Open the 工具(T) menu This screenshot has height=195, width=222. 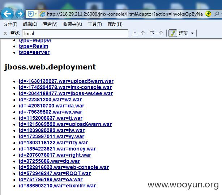click(x=95, y=24)
